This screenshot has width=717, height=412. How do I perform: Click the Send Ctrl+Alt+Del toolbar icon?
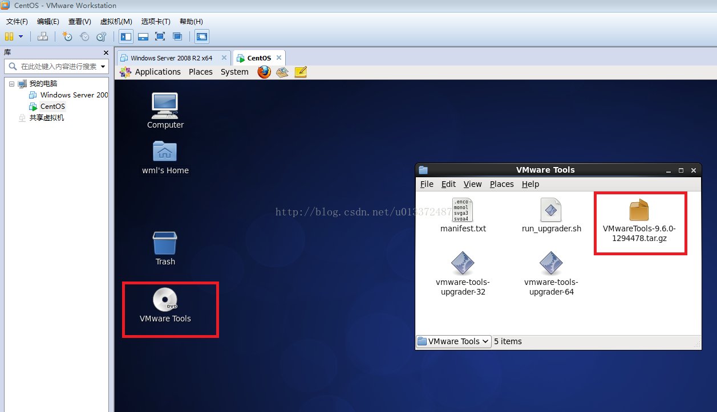pos(43,36)
